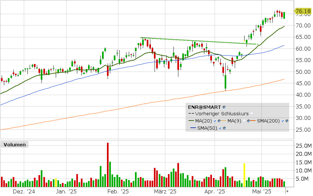The height and width of the screenshot is (196, 313).
Task: Click the Mai '25 axis label
Action: tap(261, 192)
